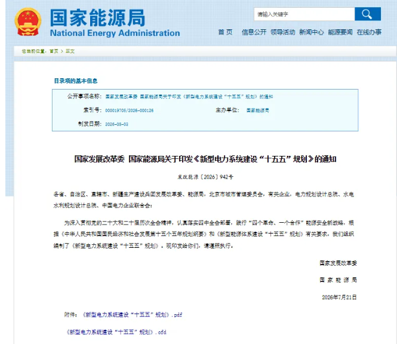Click the 索引号 field label

pos(93,110)
